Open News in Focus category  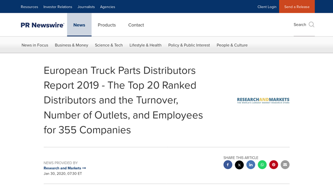pos(35,45)
